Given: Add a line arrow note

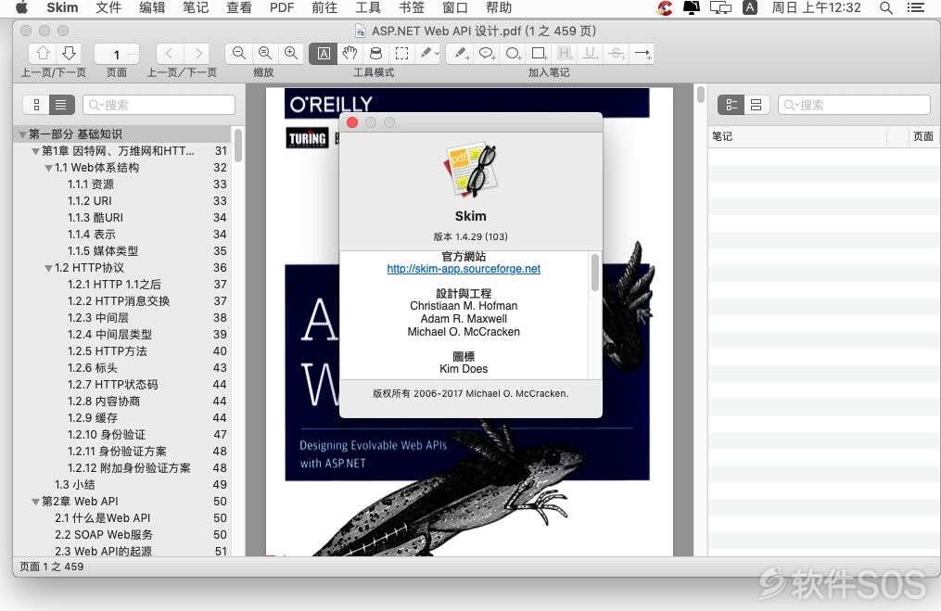Looking at the screenshot, I should coord(642,54).
